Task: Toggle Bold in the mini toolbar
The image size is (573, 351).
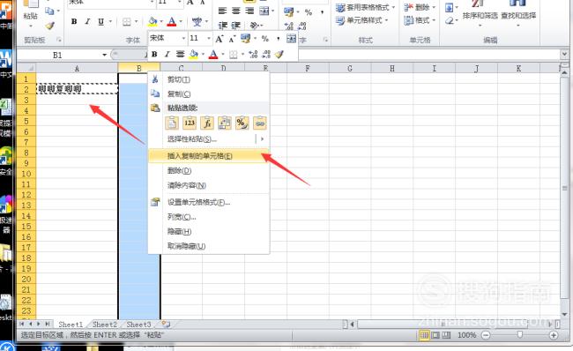Action: coord(154,55)
